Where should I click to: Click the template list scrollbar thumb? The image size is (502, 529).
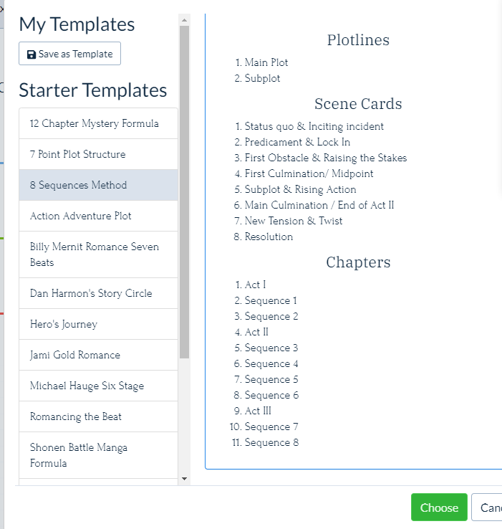tap(185, 192)
